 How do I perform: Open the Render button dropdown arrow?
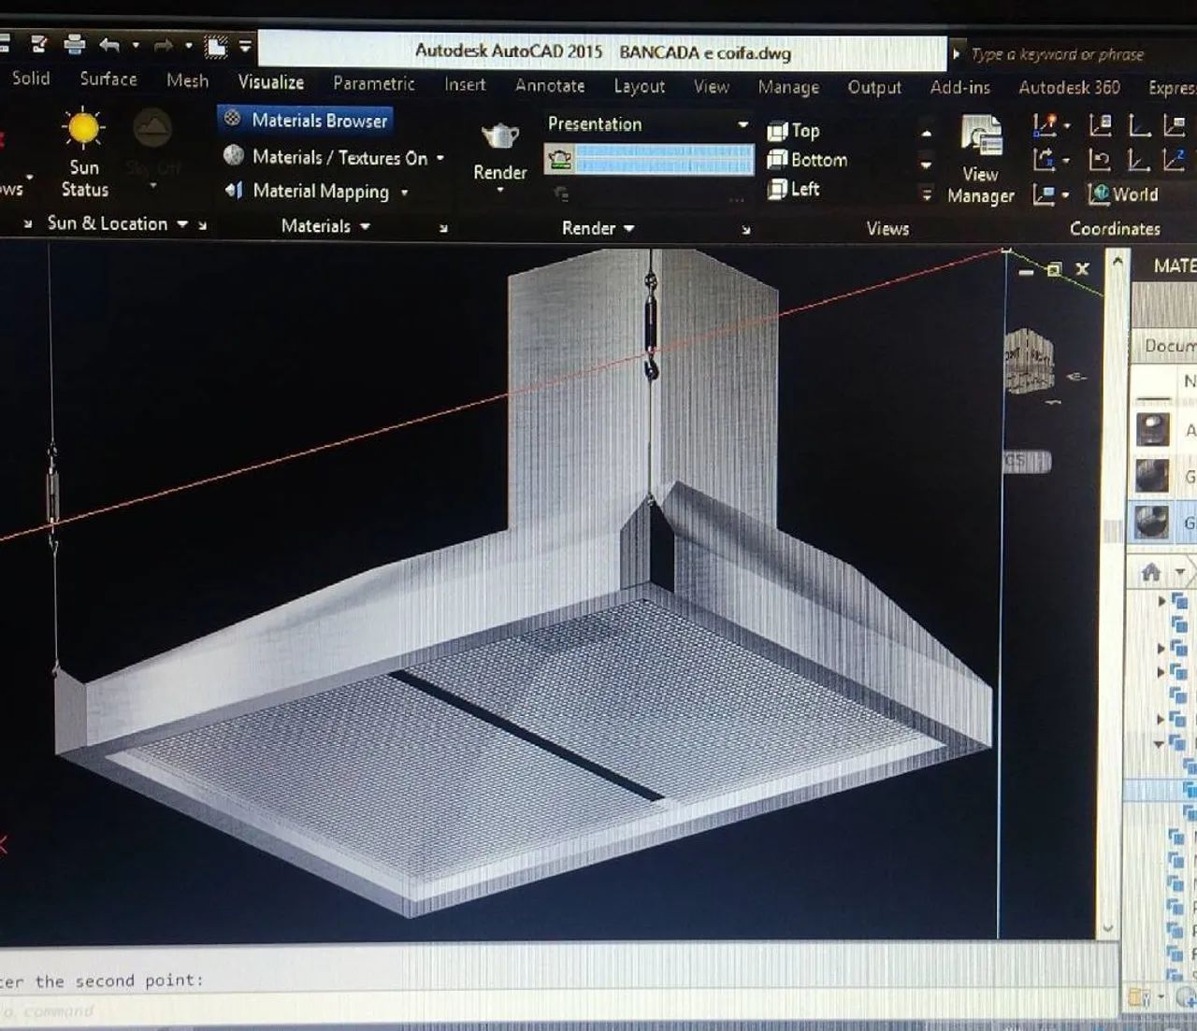coord(500,190)
